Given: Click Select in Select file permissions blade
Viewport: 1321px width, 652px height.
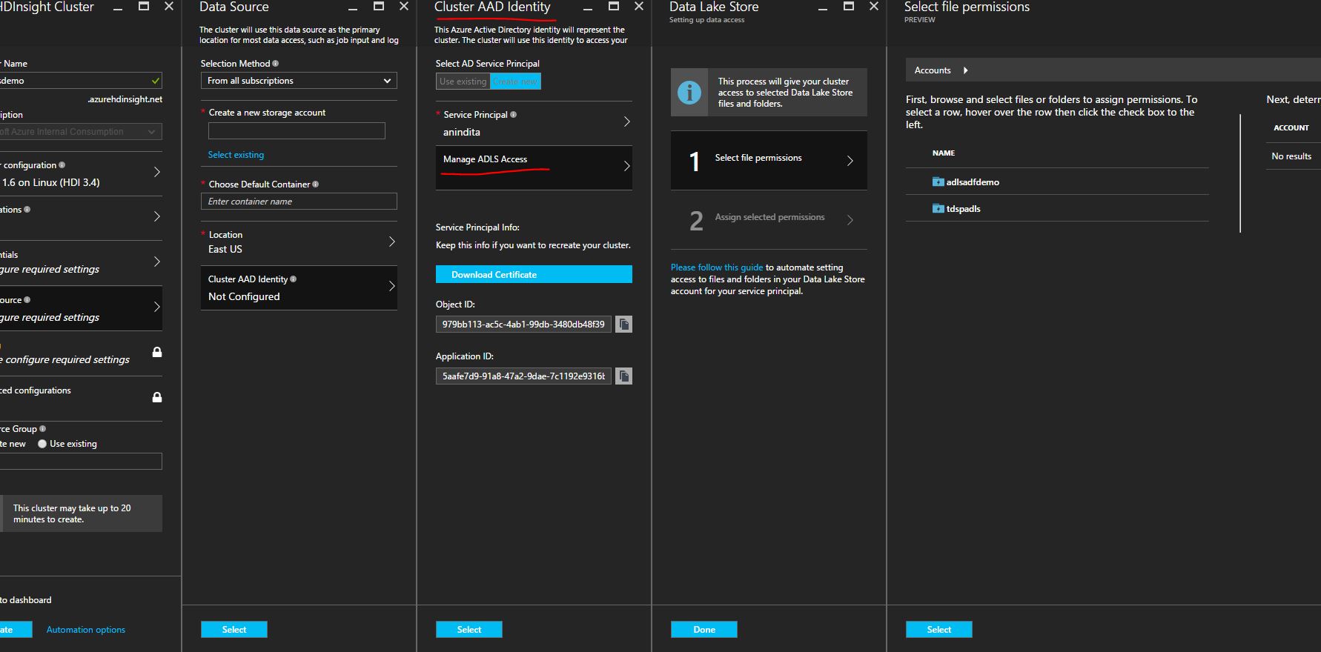Looking at the screenshot, I should pyautogui.click(x=939, y=630).
